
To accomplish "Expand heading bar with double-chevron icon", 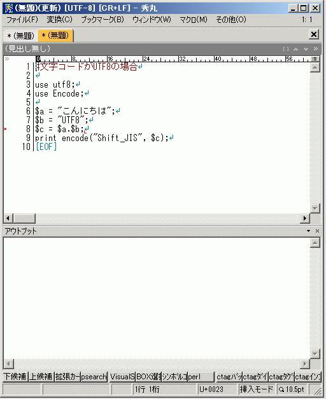I will [316, 48].
